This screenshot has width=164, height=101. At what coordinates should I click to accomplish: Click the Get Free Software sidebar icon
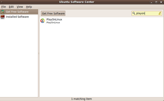[2, 12]
